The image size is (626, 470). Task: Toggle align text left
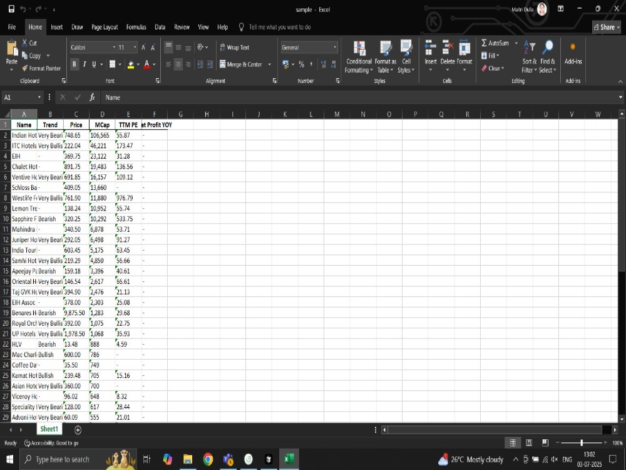coord(168,64)
